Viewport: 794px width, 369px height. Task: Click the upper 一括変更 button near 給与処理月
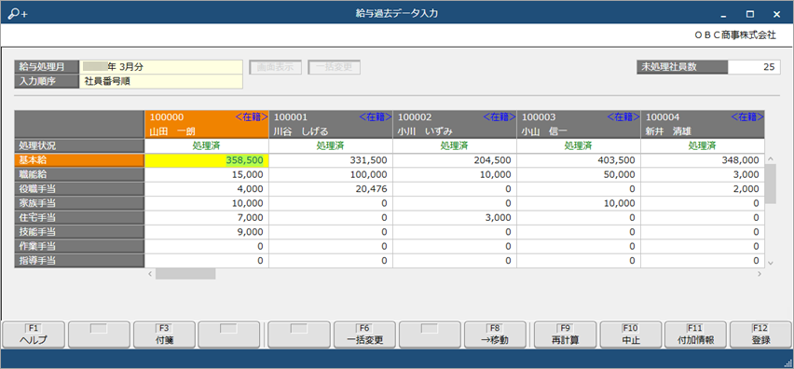pyautogui.click(x=335, y=67)
